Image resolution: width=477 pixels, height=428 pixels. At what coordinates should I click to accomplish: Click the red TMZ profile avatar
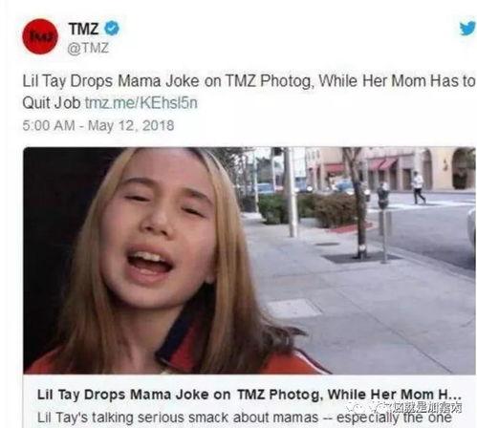pos(40,36)
